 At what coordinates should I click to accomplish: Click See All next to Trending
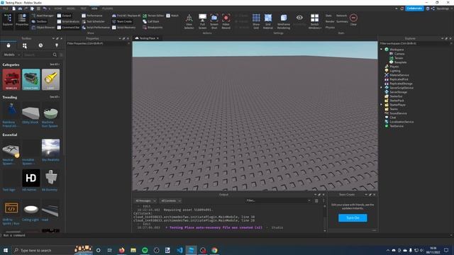pos(55,97)
